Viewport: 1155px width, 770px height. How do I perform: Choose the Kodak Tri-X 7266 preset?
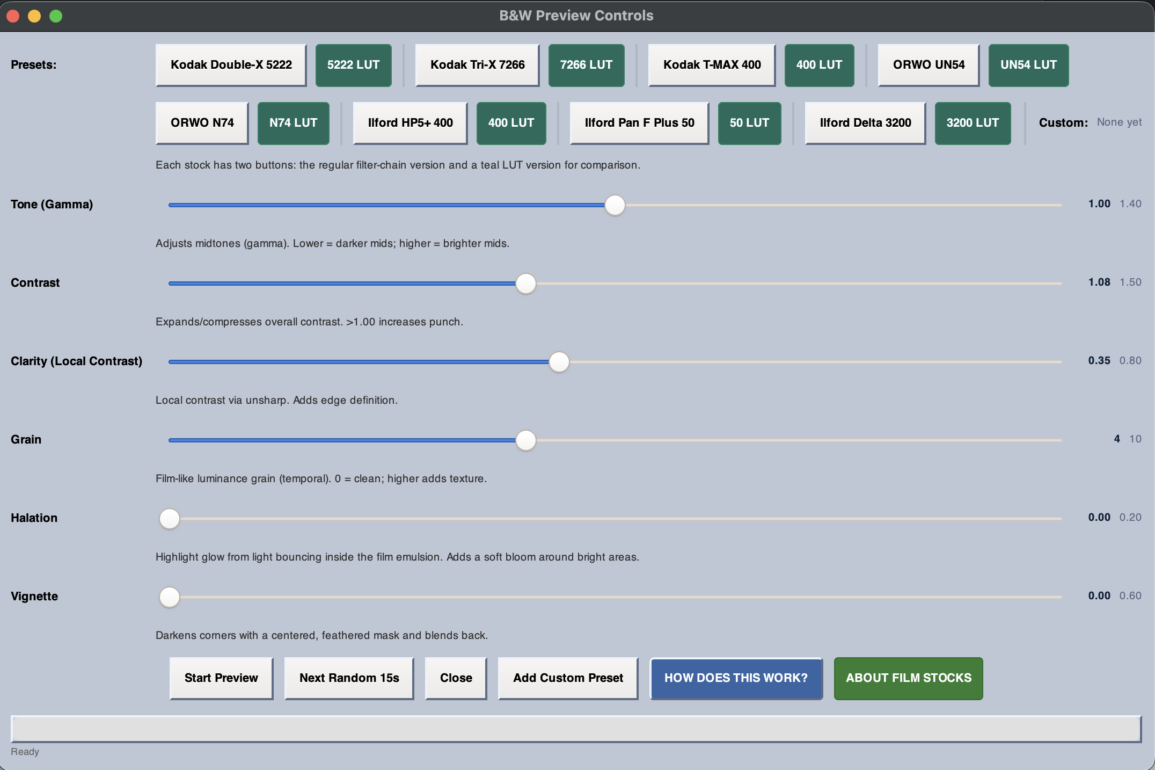pyautogui.click(x=477, y=65)
